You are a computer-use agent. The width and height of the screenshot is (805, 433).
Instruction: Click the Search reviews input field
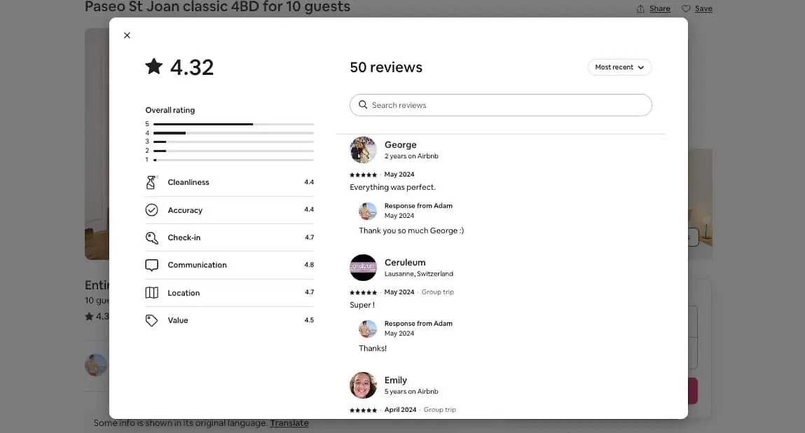pyautogui.click(x=500, y=105)
